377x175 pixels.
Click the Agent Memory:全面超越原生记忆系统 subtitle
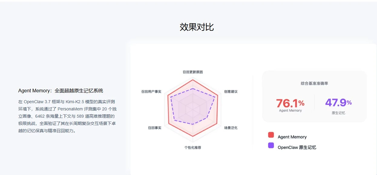[x=61, y=91]
